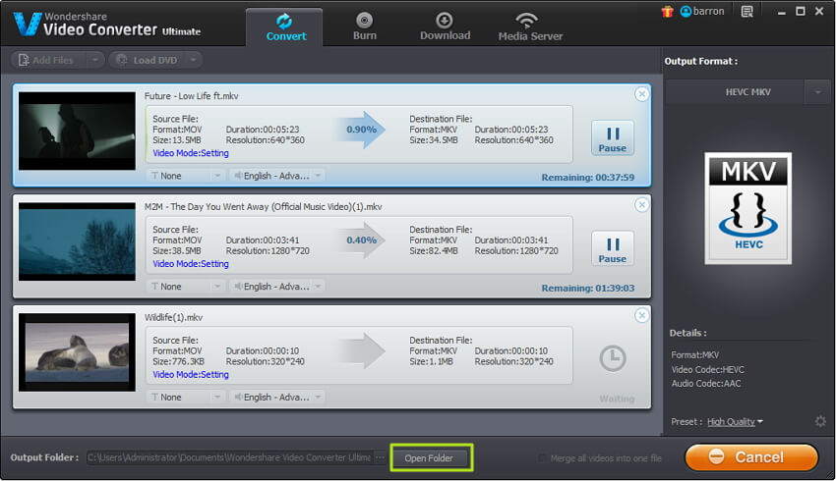This screenshot has width=836, height=481.
Task: Click the MKV HEVC format icon
Action: [748, 208]
